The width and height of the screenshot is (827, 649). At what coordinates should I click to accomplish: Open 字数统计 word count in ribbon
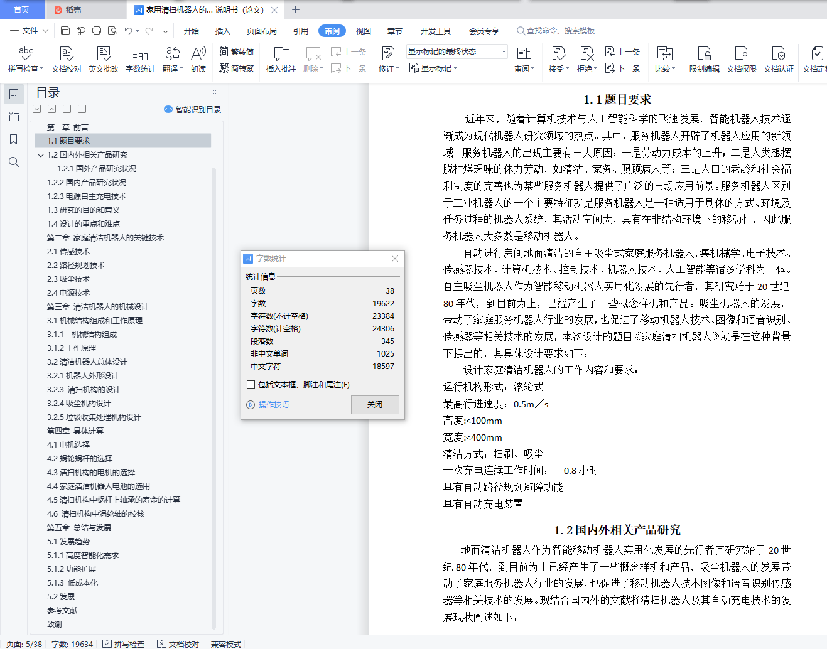(x=140, y=60)
